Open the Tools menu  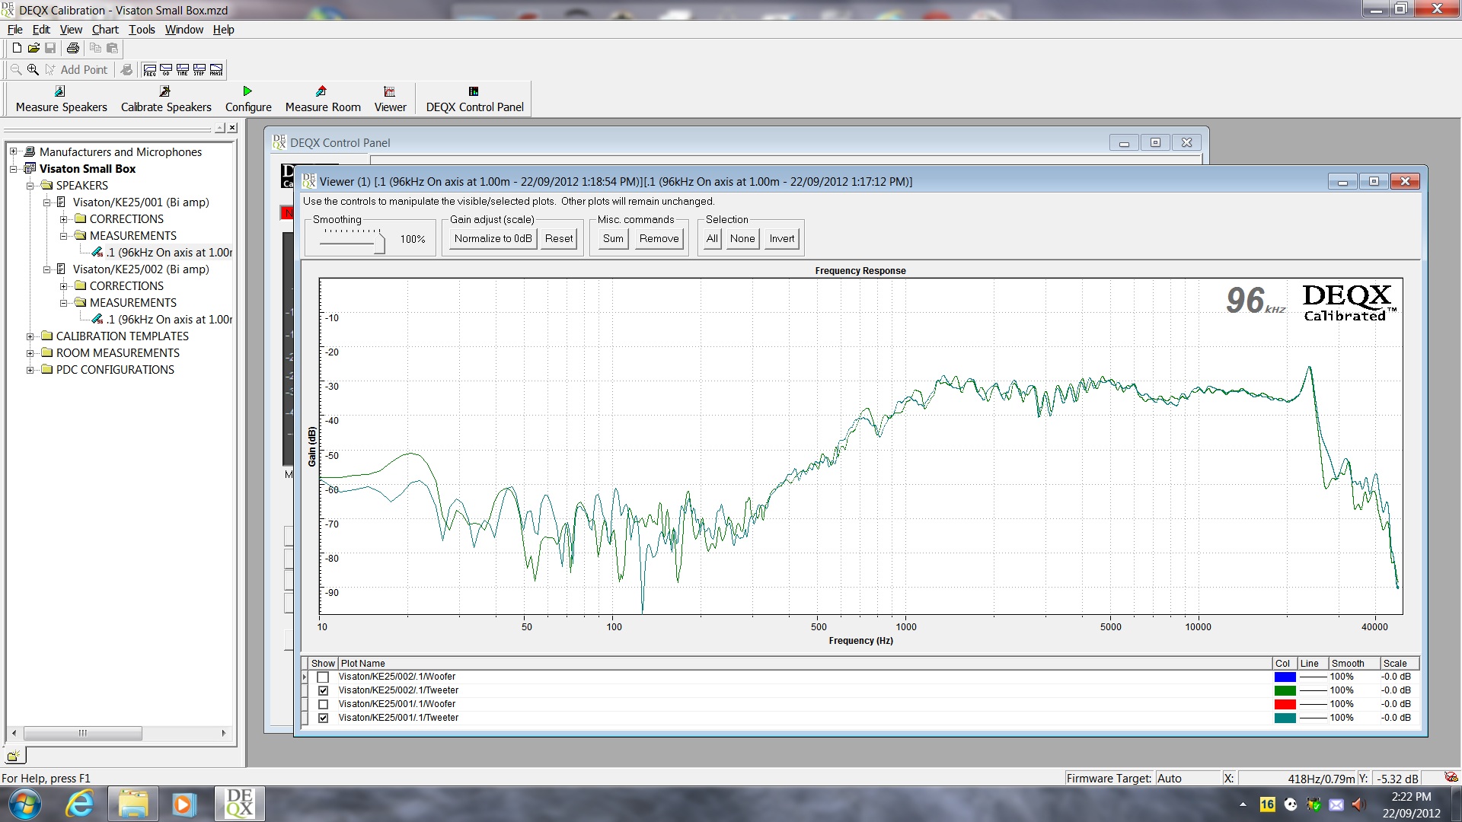(x=142, y=30)
